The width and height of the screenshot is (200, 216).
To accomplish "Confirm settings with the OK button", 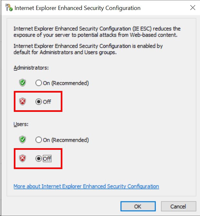I will coord(138,206).
